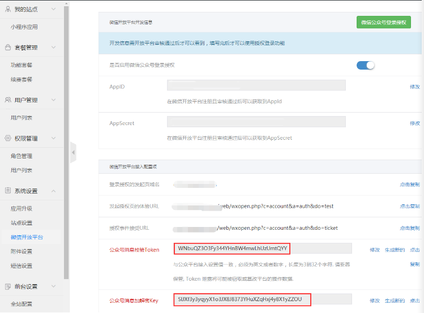This screenshot has width=424, height=313.
Task: Click the 前台设置 page icon
Action: point(8,286)
